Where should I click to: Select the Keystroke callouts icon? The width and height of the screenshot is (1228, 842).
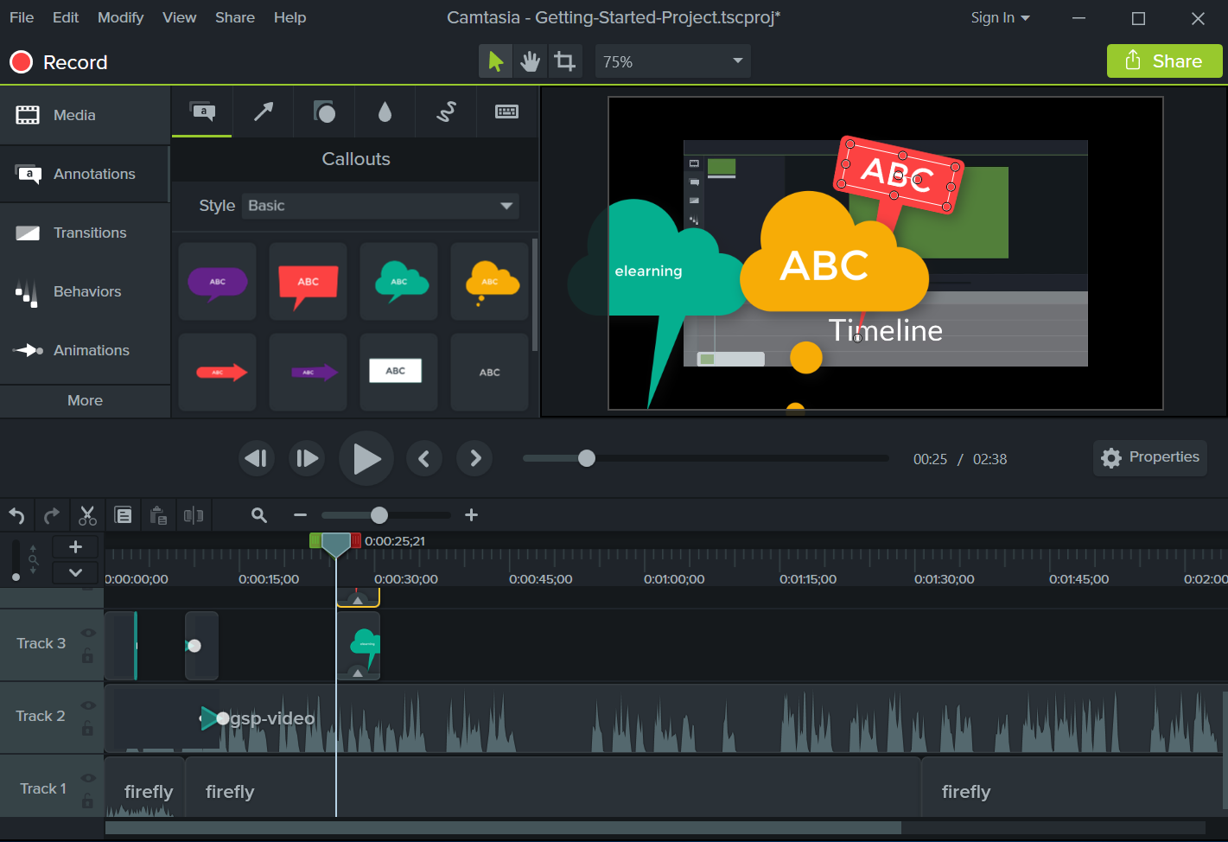pos(506,112)
